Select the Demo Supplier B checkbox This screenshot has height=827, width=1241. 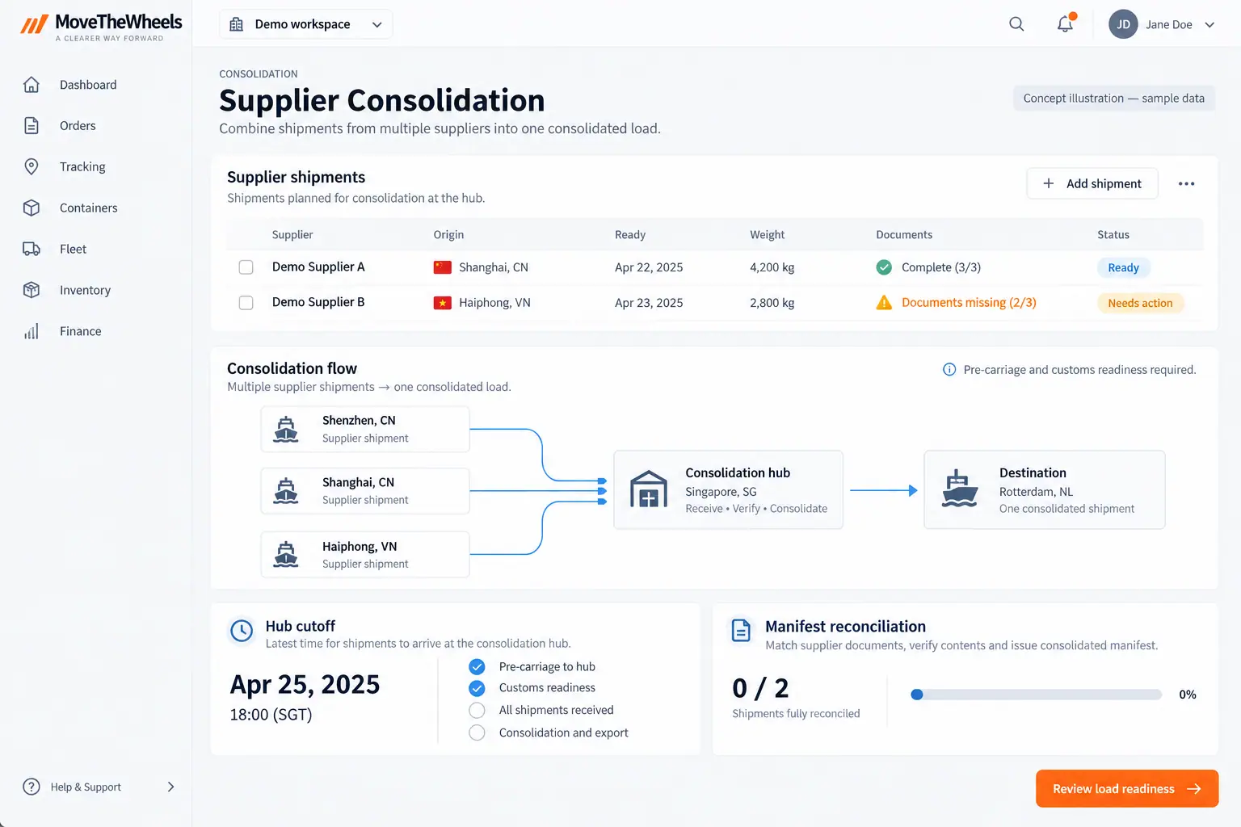[246, 303]
